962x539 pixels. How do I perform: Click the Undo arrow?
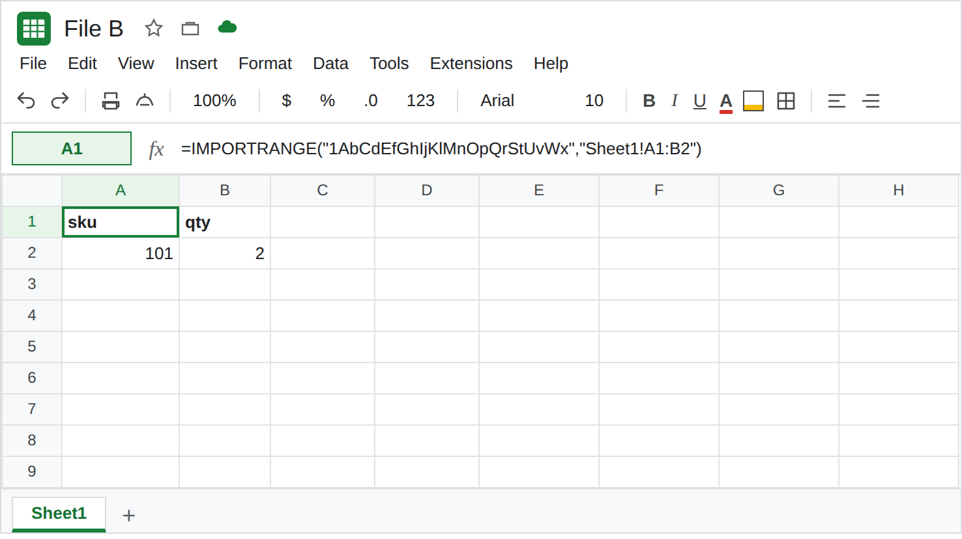point(26,101)
